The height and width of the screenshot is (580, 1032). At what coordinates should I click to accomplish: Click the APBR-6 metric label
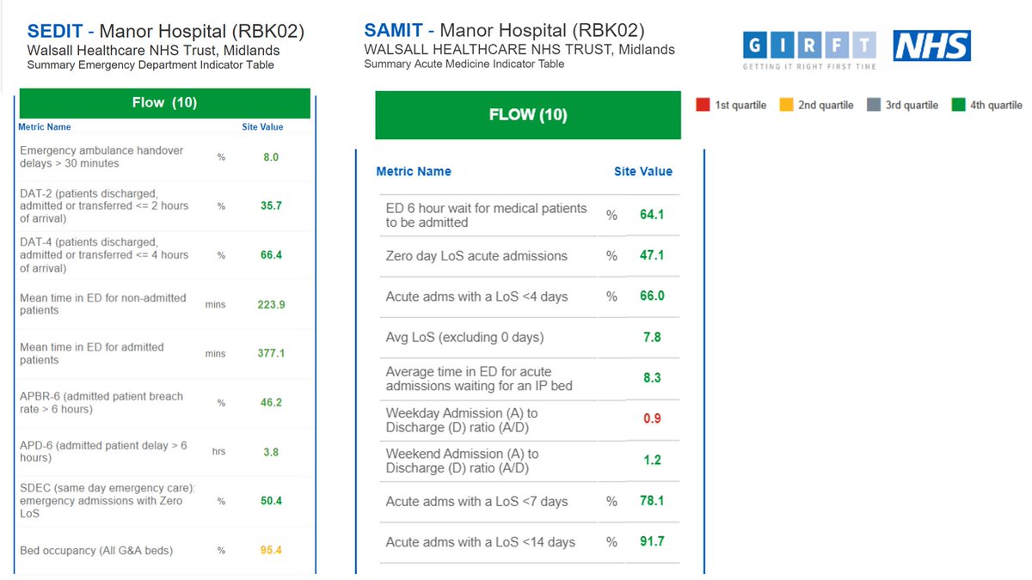[x=101, y=402]
